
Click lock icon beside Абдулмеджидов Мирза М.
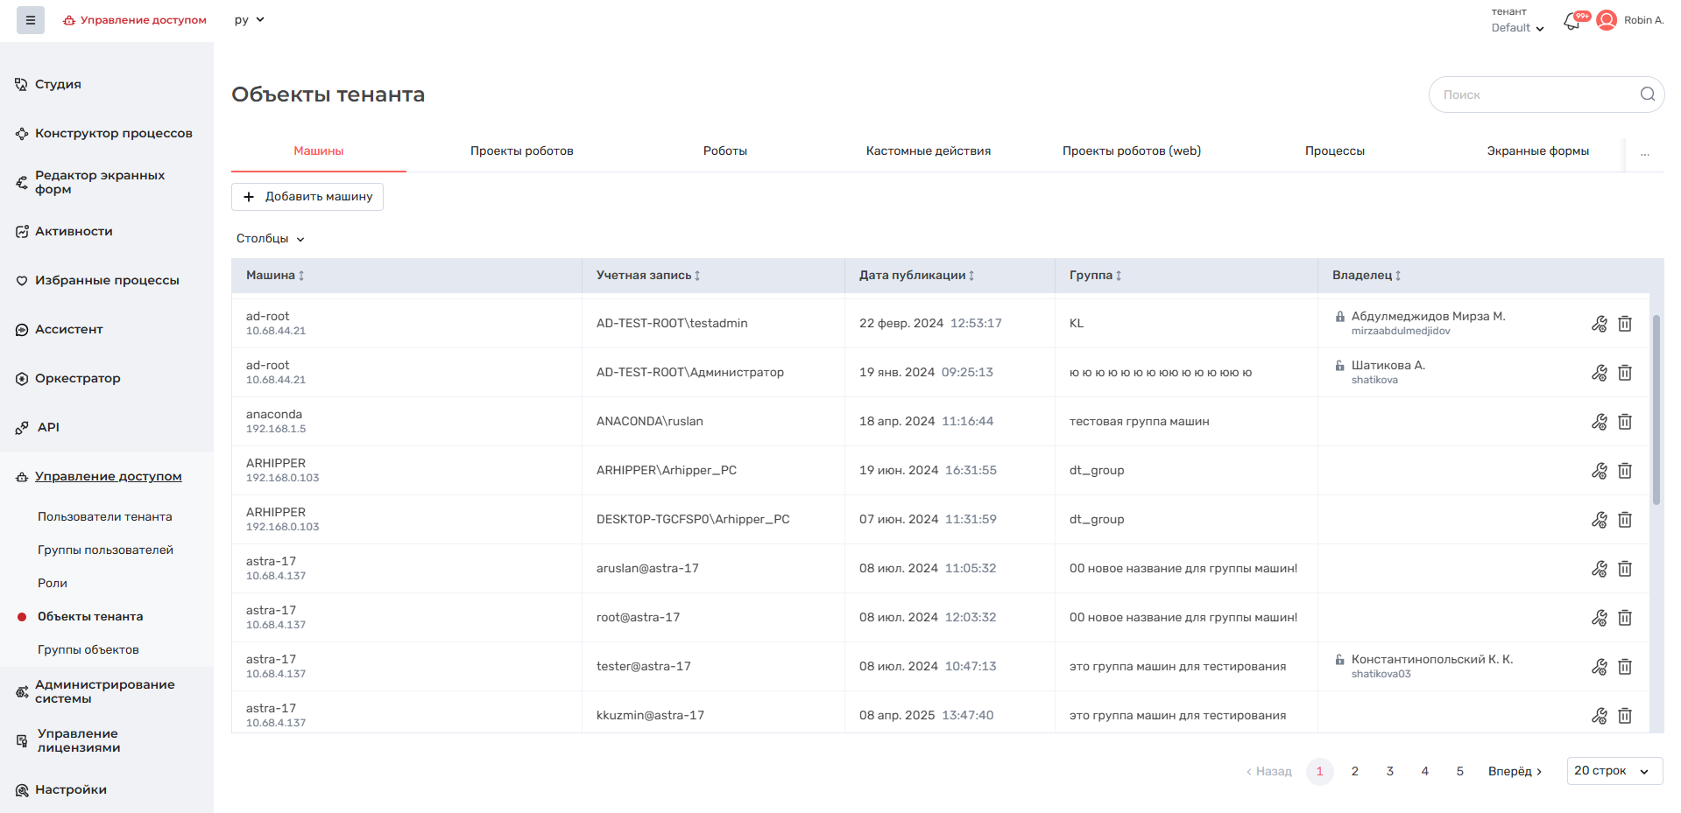[1339, 317]
